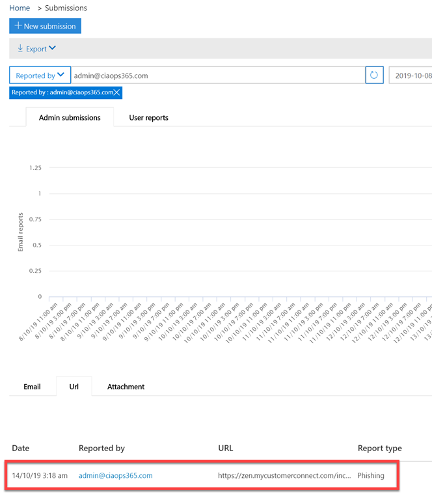Click the Home breadcrumb link
432x500 pixels.
20,8
